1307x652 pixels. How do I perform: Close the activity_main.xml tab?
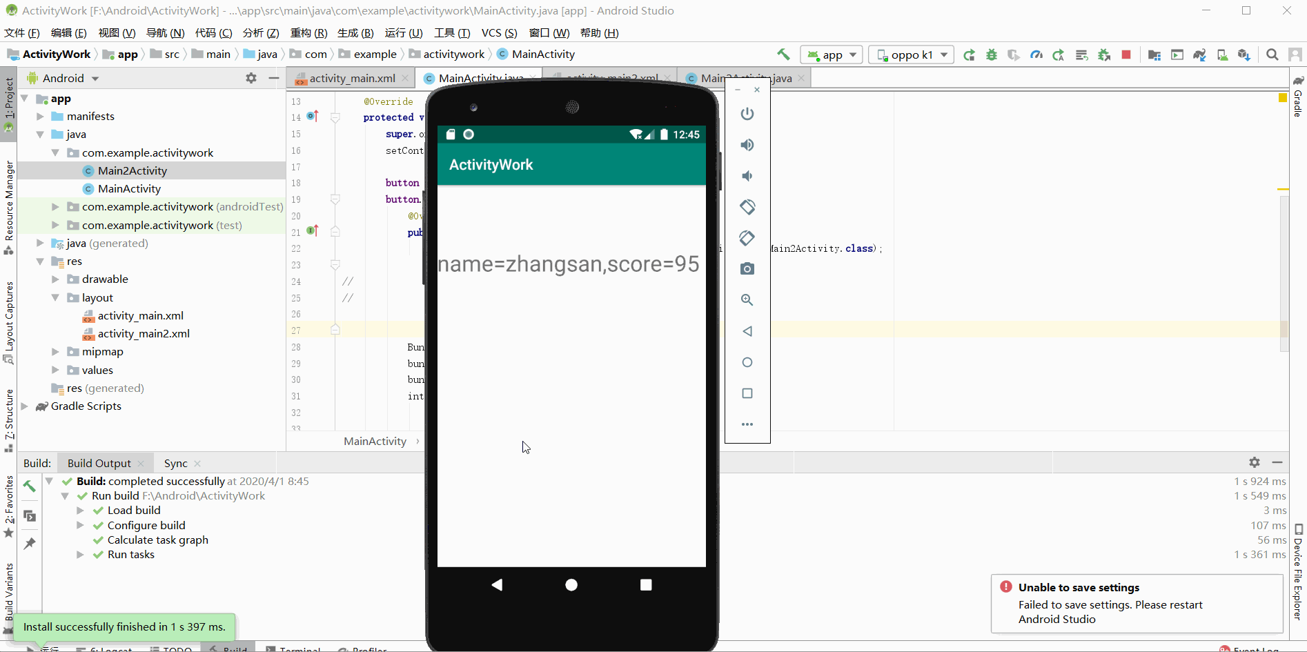pos(405,79)
